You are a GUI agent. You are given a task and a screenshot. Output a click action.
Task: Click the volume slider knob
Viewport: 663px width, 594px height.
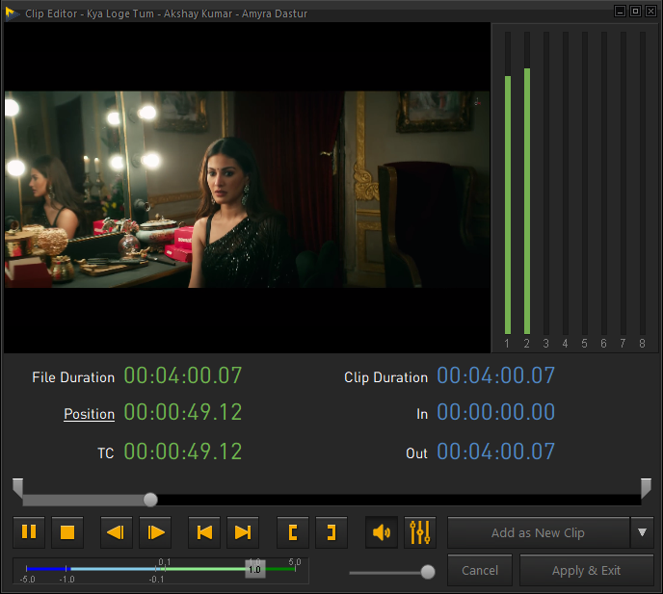(x=428, y=572)
